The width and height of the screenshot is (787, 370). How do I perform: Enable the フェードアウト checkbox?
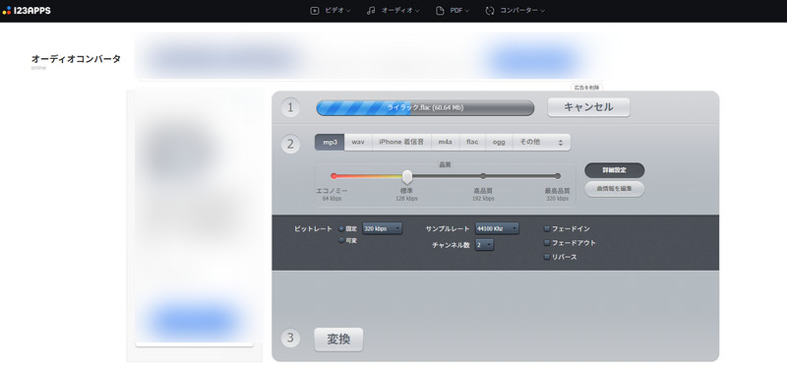click(547, 243)
